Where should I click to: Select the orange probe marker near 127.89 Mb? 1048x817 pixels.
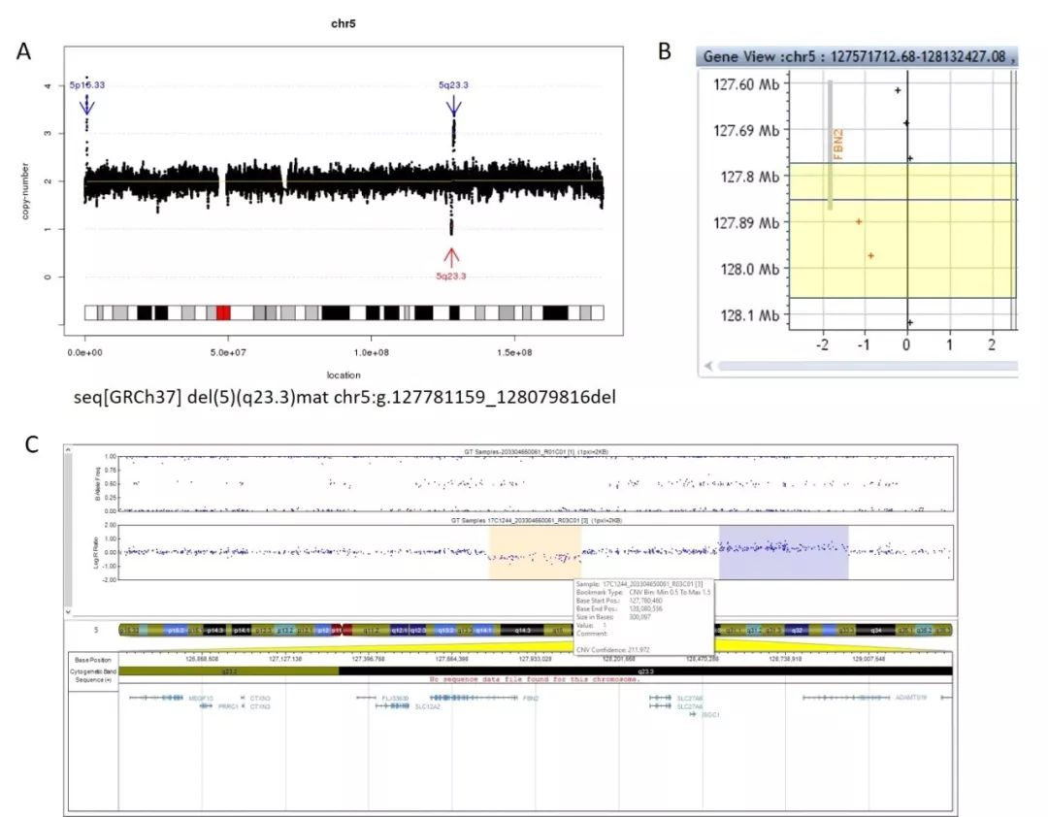(x=859, y=222)
